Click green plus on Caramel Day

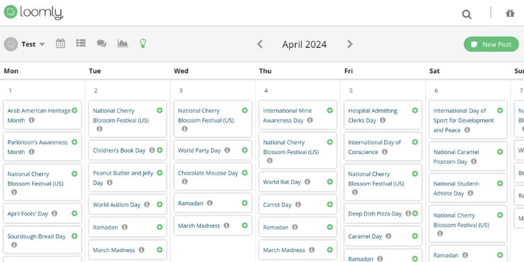415,236
